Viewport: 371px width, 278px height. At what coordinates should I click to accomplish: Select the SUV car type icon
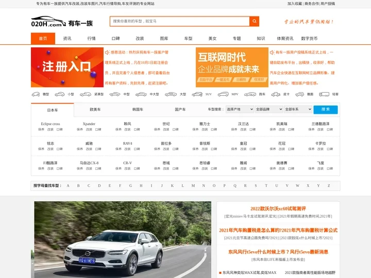(x=197, y=94)
